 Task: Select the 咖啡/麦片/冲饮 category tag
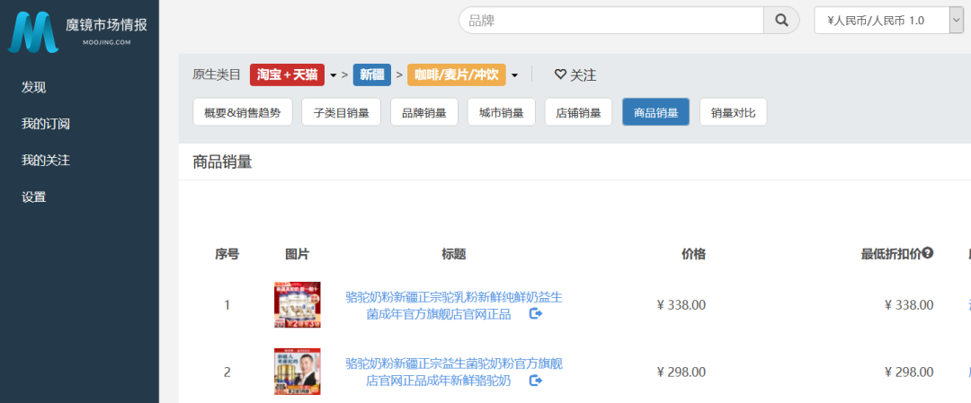[x=457, y=75]
